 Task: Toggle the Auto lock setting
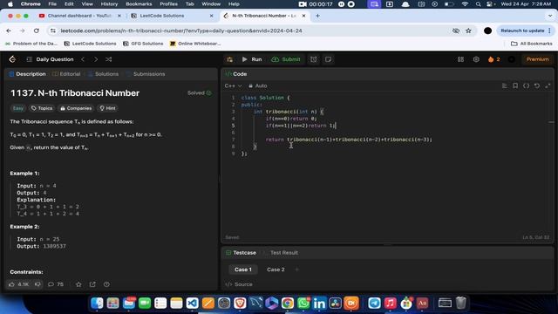tap(258, 85)
